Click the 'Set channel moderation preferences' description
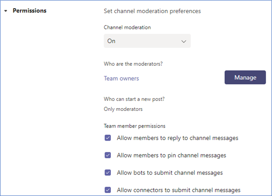This screenshot has height=196, width=272. click(152, 11)
